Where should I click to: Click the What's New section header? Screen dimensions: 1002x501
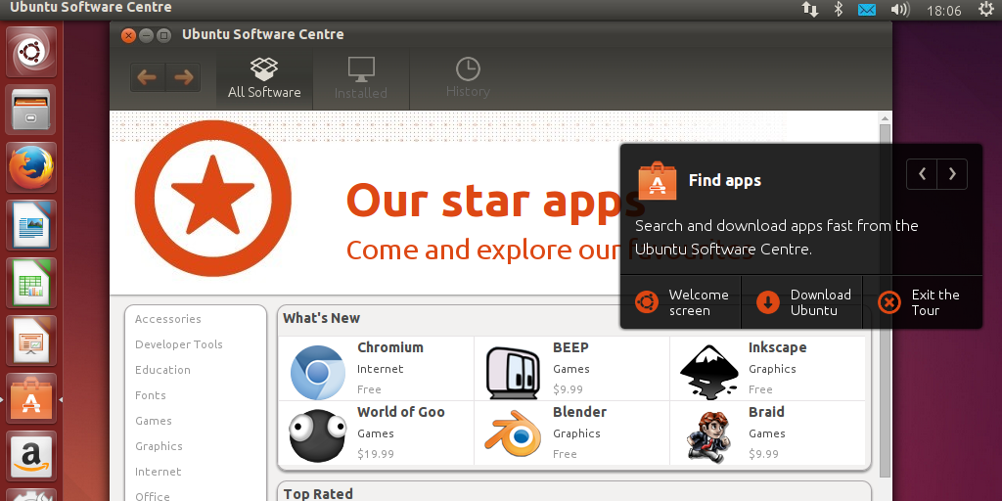click(x=321, y=318)
